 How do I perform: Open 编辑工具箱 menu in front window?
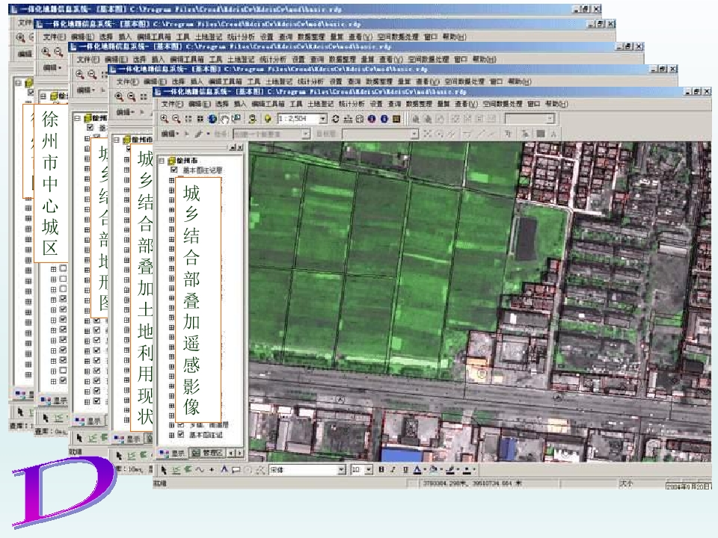(268, 105)
